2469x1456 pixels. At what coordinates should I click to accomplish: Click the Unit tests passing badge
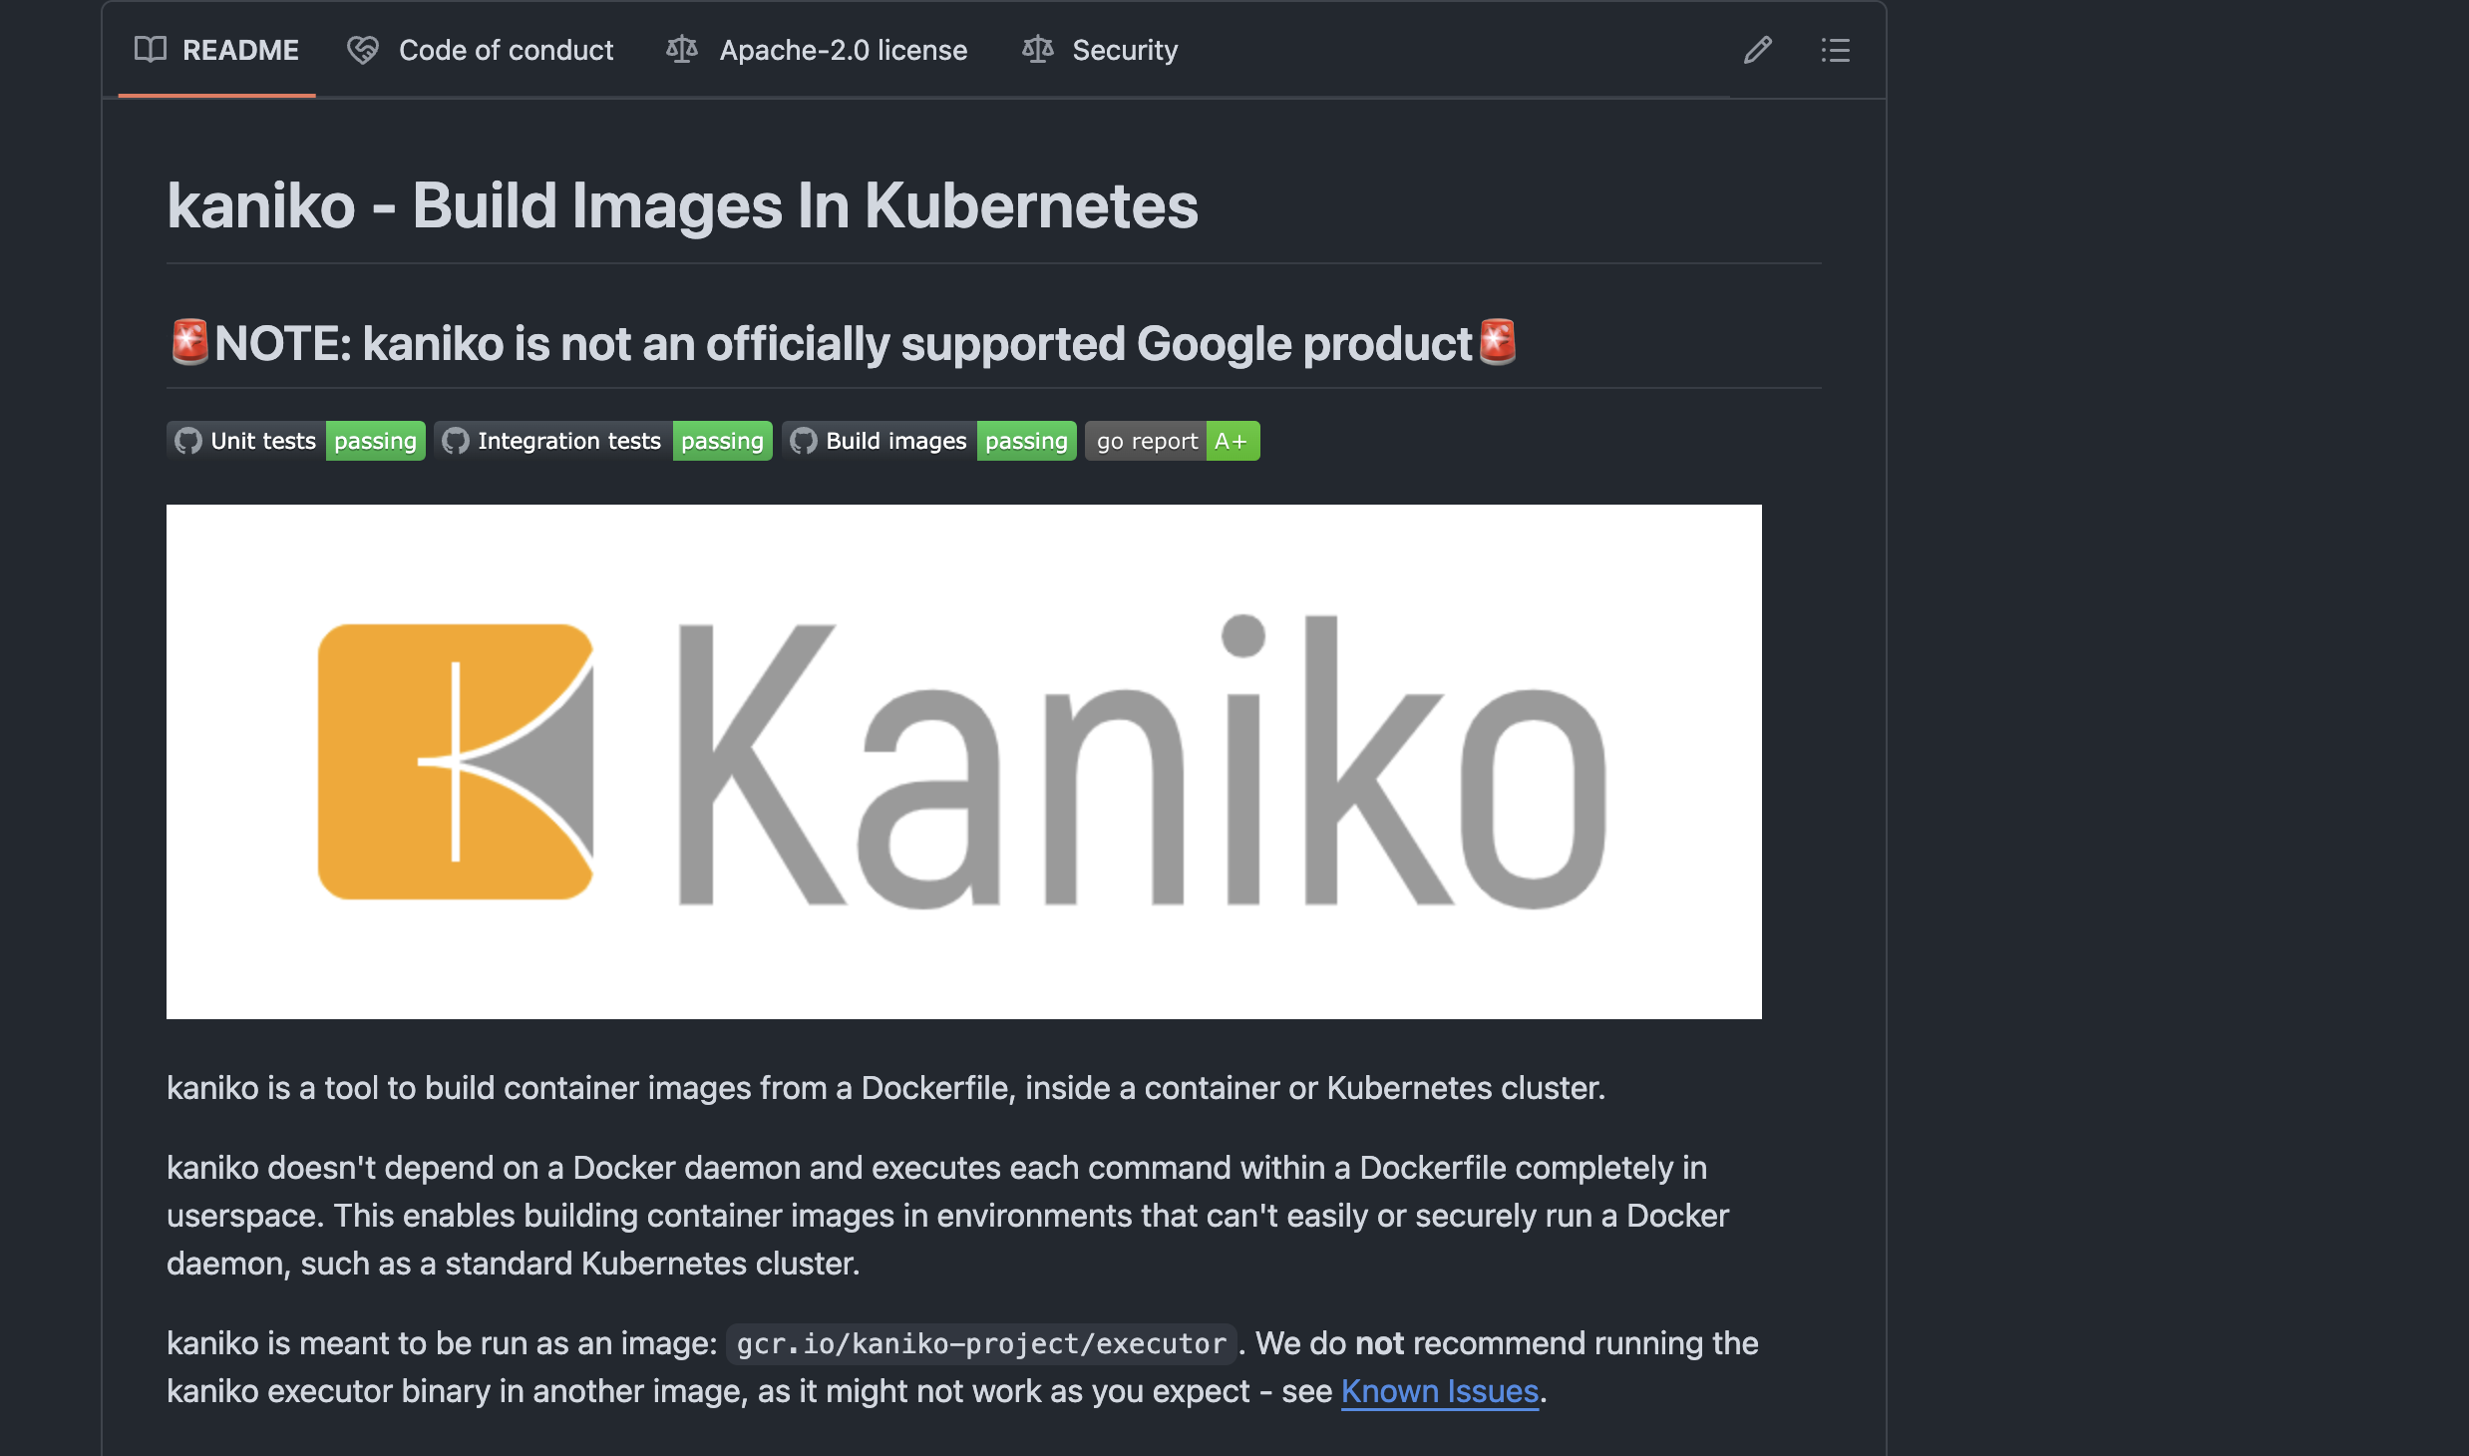[x=294, y=440]
